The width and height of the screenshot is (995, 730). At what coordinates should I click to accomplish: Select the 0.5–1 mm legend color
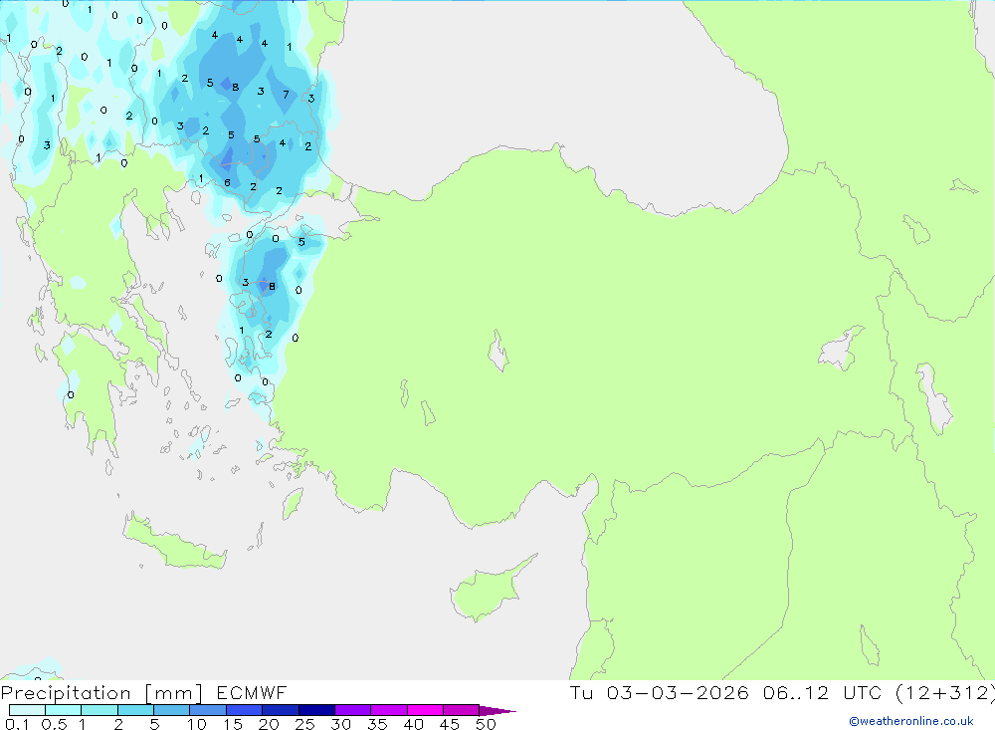[x=64, y=710]
